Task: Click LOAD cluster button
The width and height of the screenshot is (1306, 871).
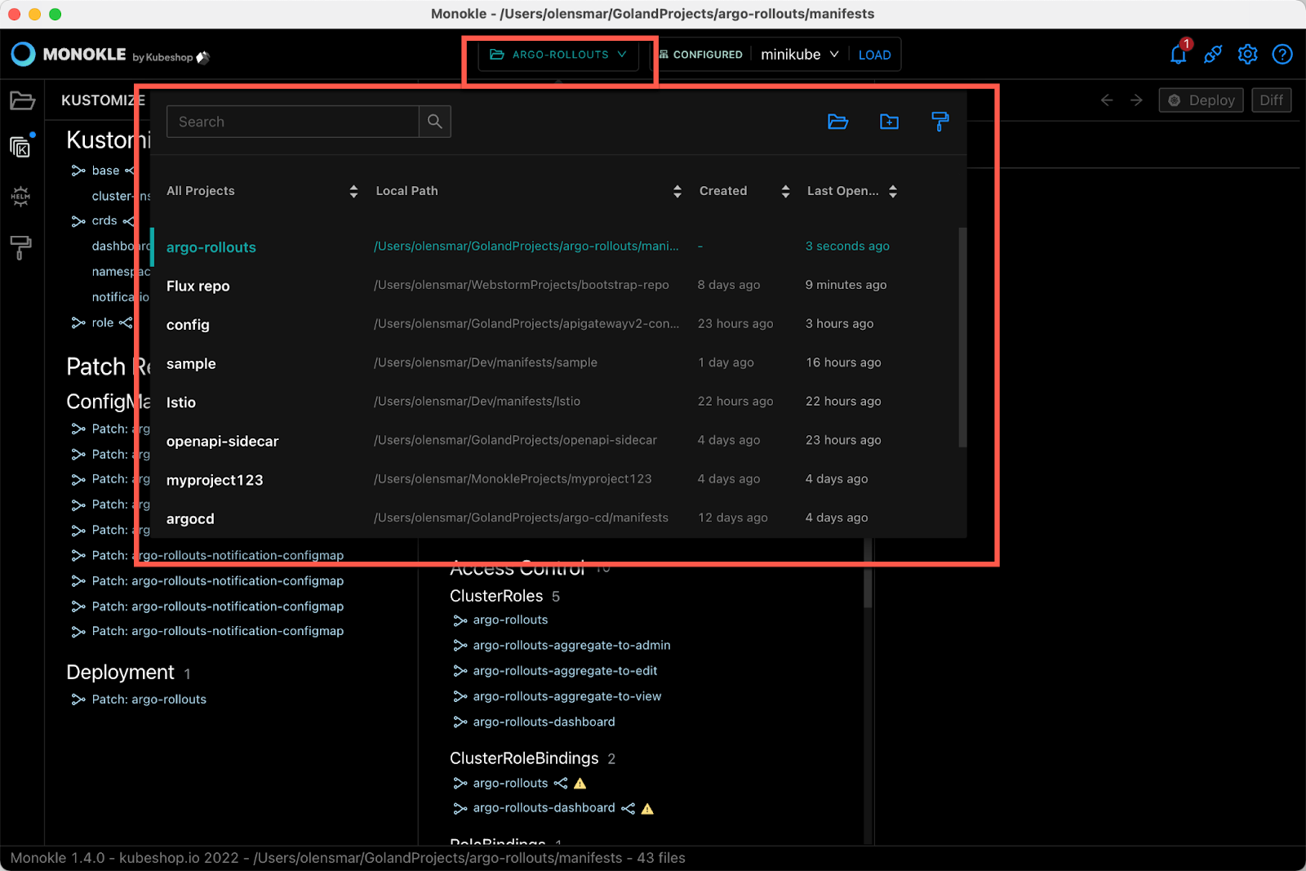Action: (x=874, y=55)
